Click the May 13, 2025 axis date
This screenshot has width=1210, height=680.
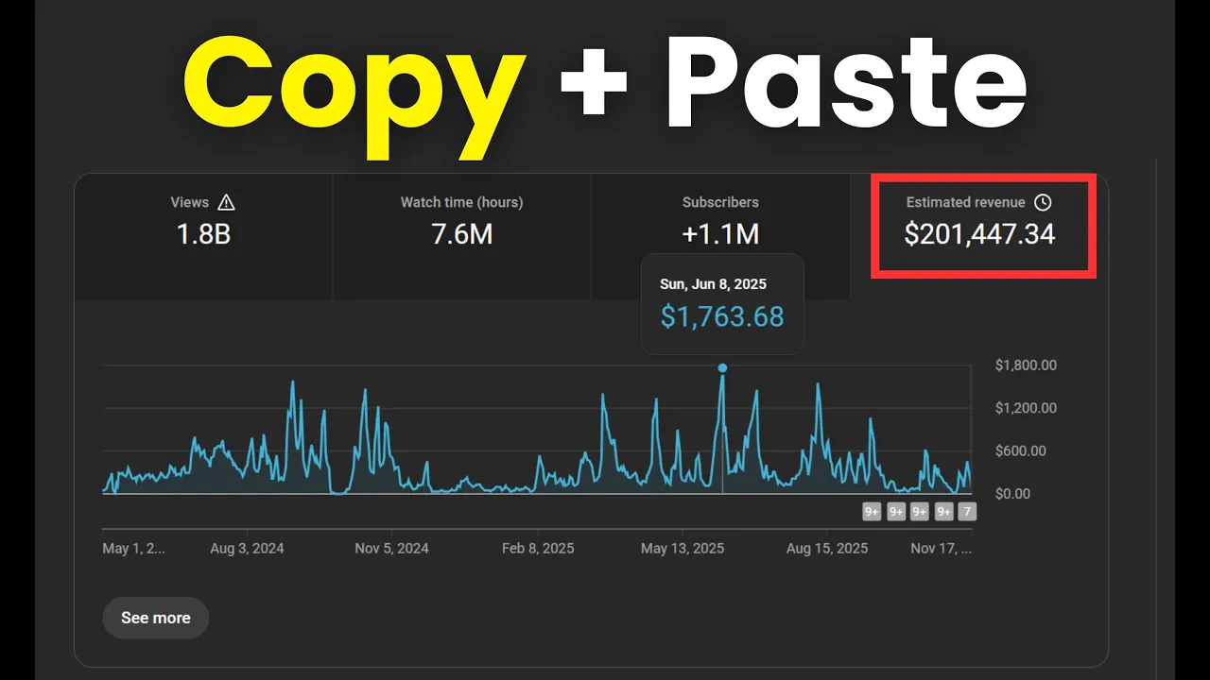683,549
